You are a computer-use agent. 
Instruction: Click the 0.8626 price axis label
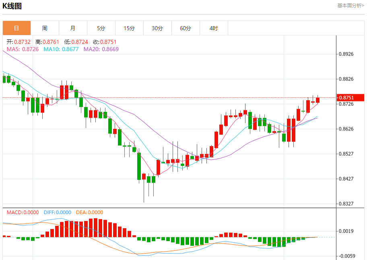(346, 129)
